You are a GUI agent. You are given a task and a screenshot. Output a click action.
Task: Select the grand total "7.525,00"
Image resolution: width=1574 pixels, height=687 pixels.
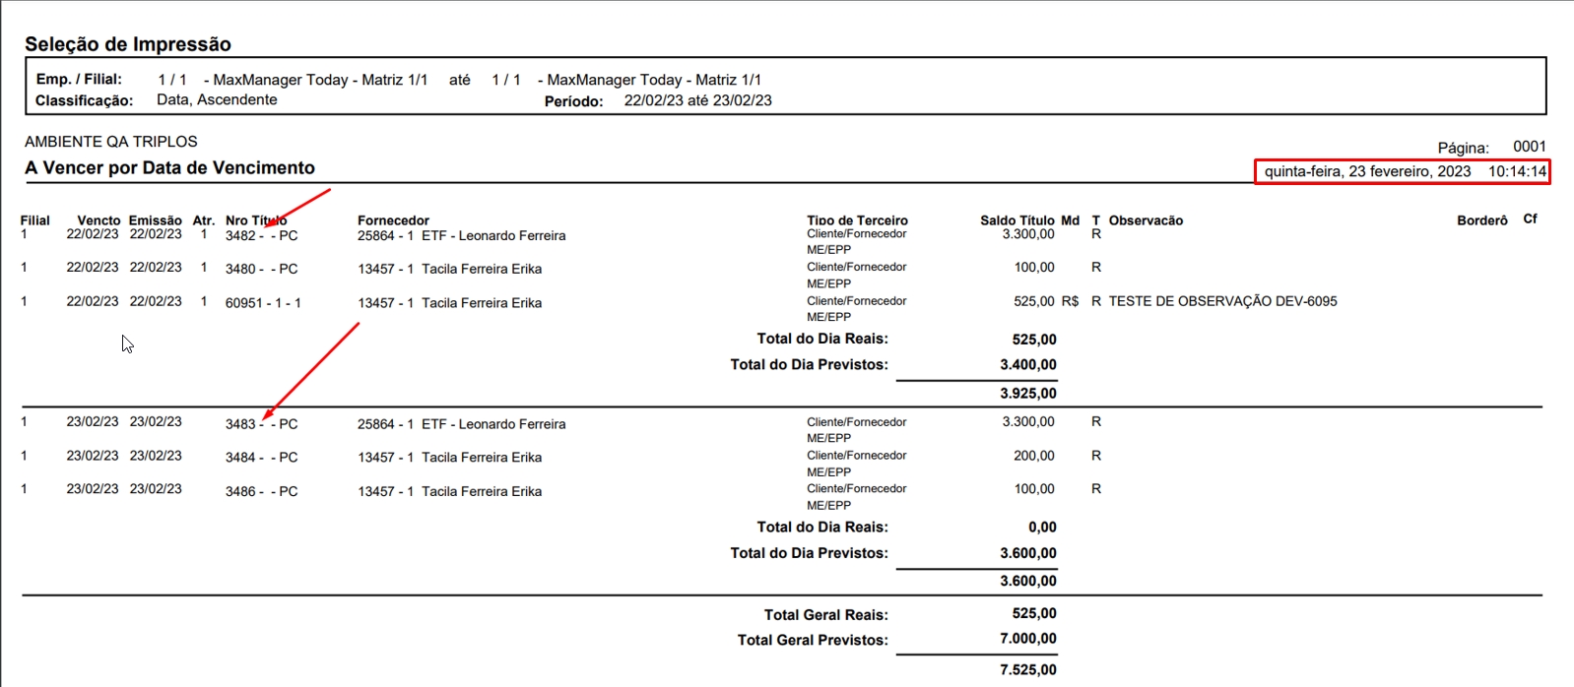coord(1028,670)
